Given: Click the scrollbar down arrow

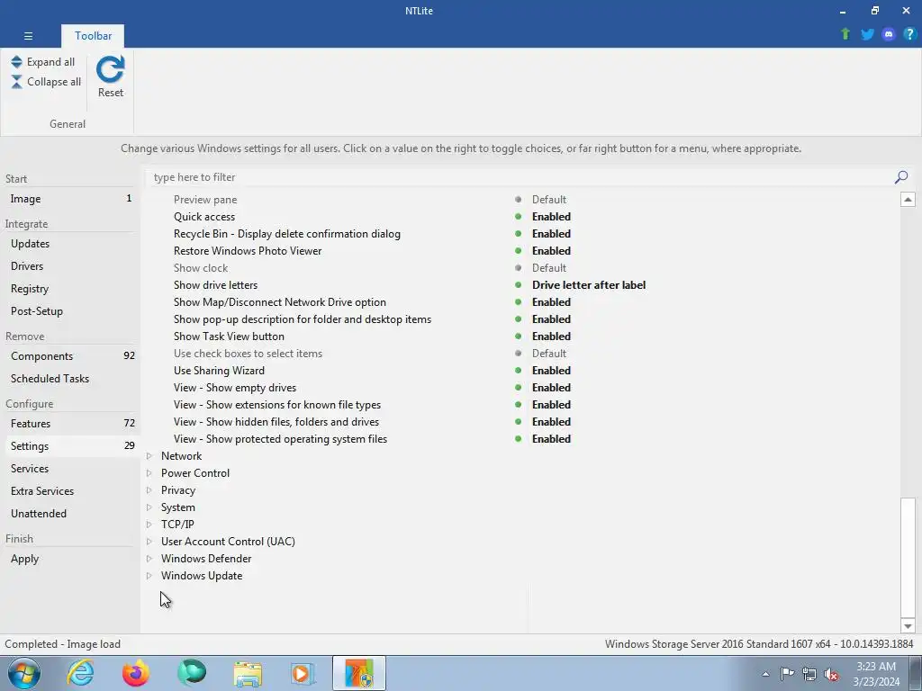Looking at the screenshot, I should (908, 626).
